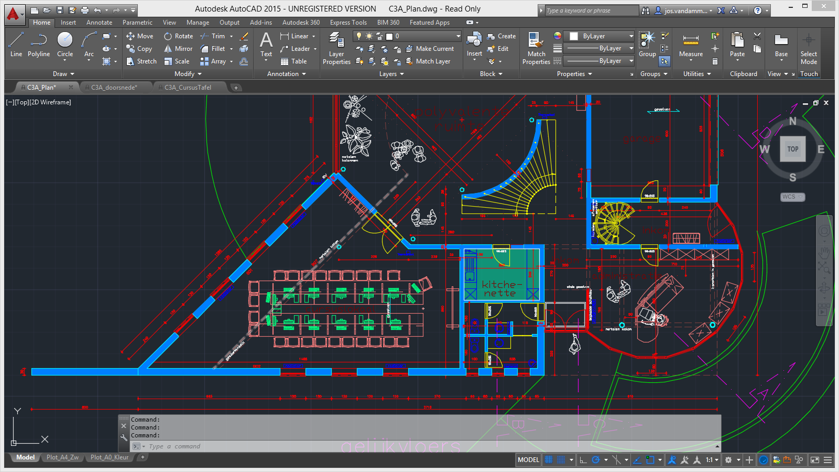Viewport: 839px width, 472px height.
Task: Click the white ByLayer color swatch
Action: tap(574, 36)
